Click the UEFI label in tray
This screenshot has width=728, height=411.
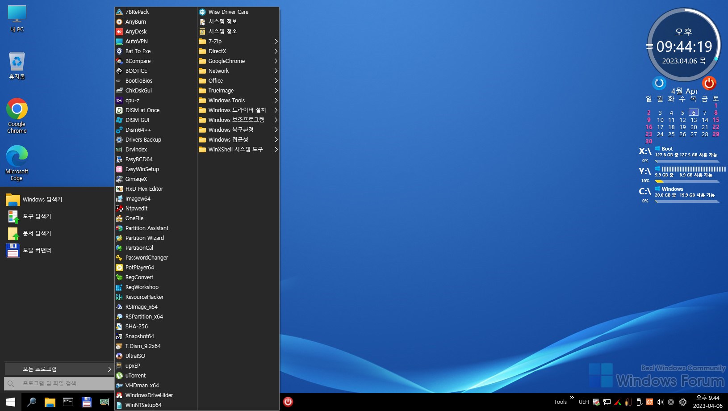(x=584, y=402)
